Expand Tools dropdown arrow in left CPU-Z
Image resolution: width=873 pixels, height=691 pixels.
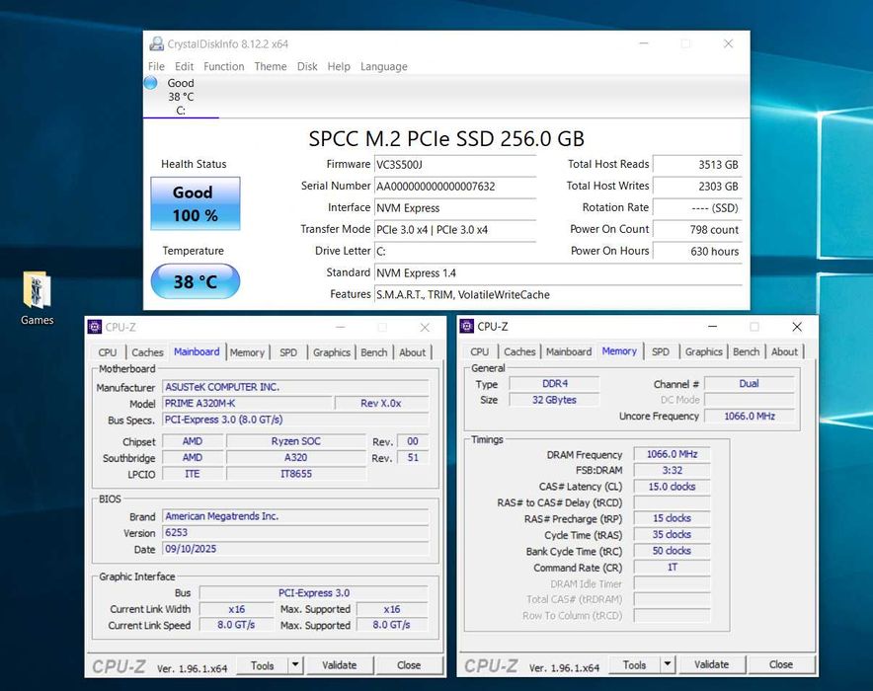(x=295, y=665)
